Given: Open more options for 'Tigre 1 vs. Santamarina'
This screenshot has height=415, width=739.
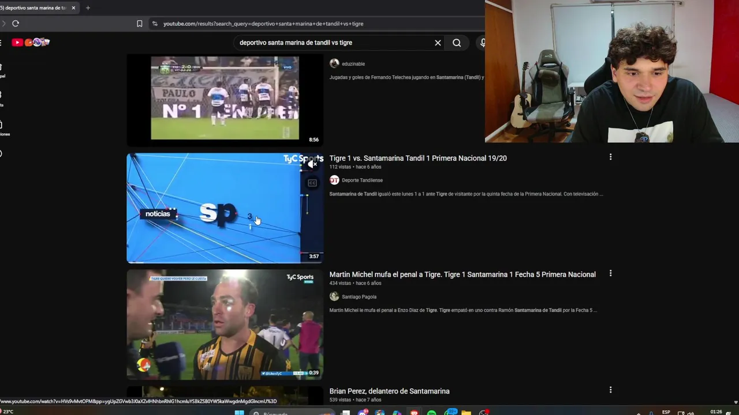Looking at the screenshot, I should (x=610, y=157).
